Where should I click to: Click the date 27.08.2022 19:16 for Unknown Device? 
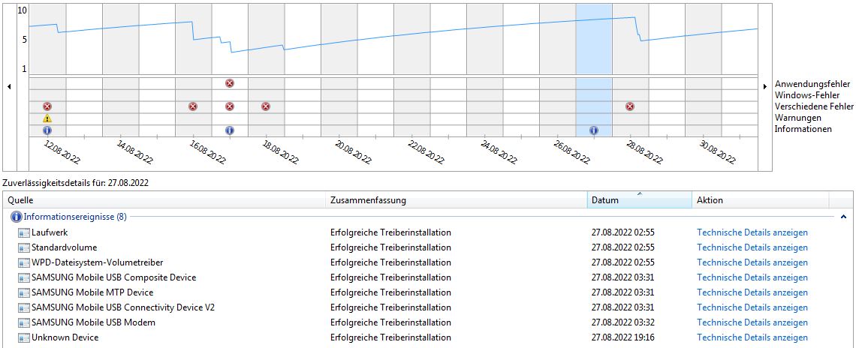tap(623, 337)
